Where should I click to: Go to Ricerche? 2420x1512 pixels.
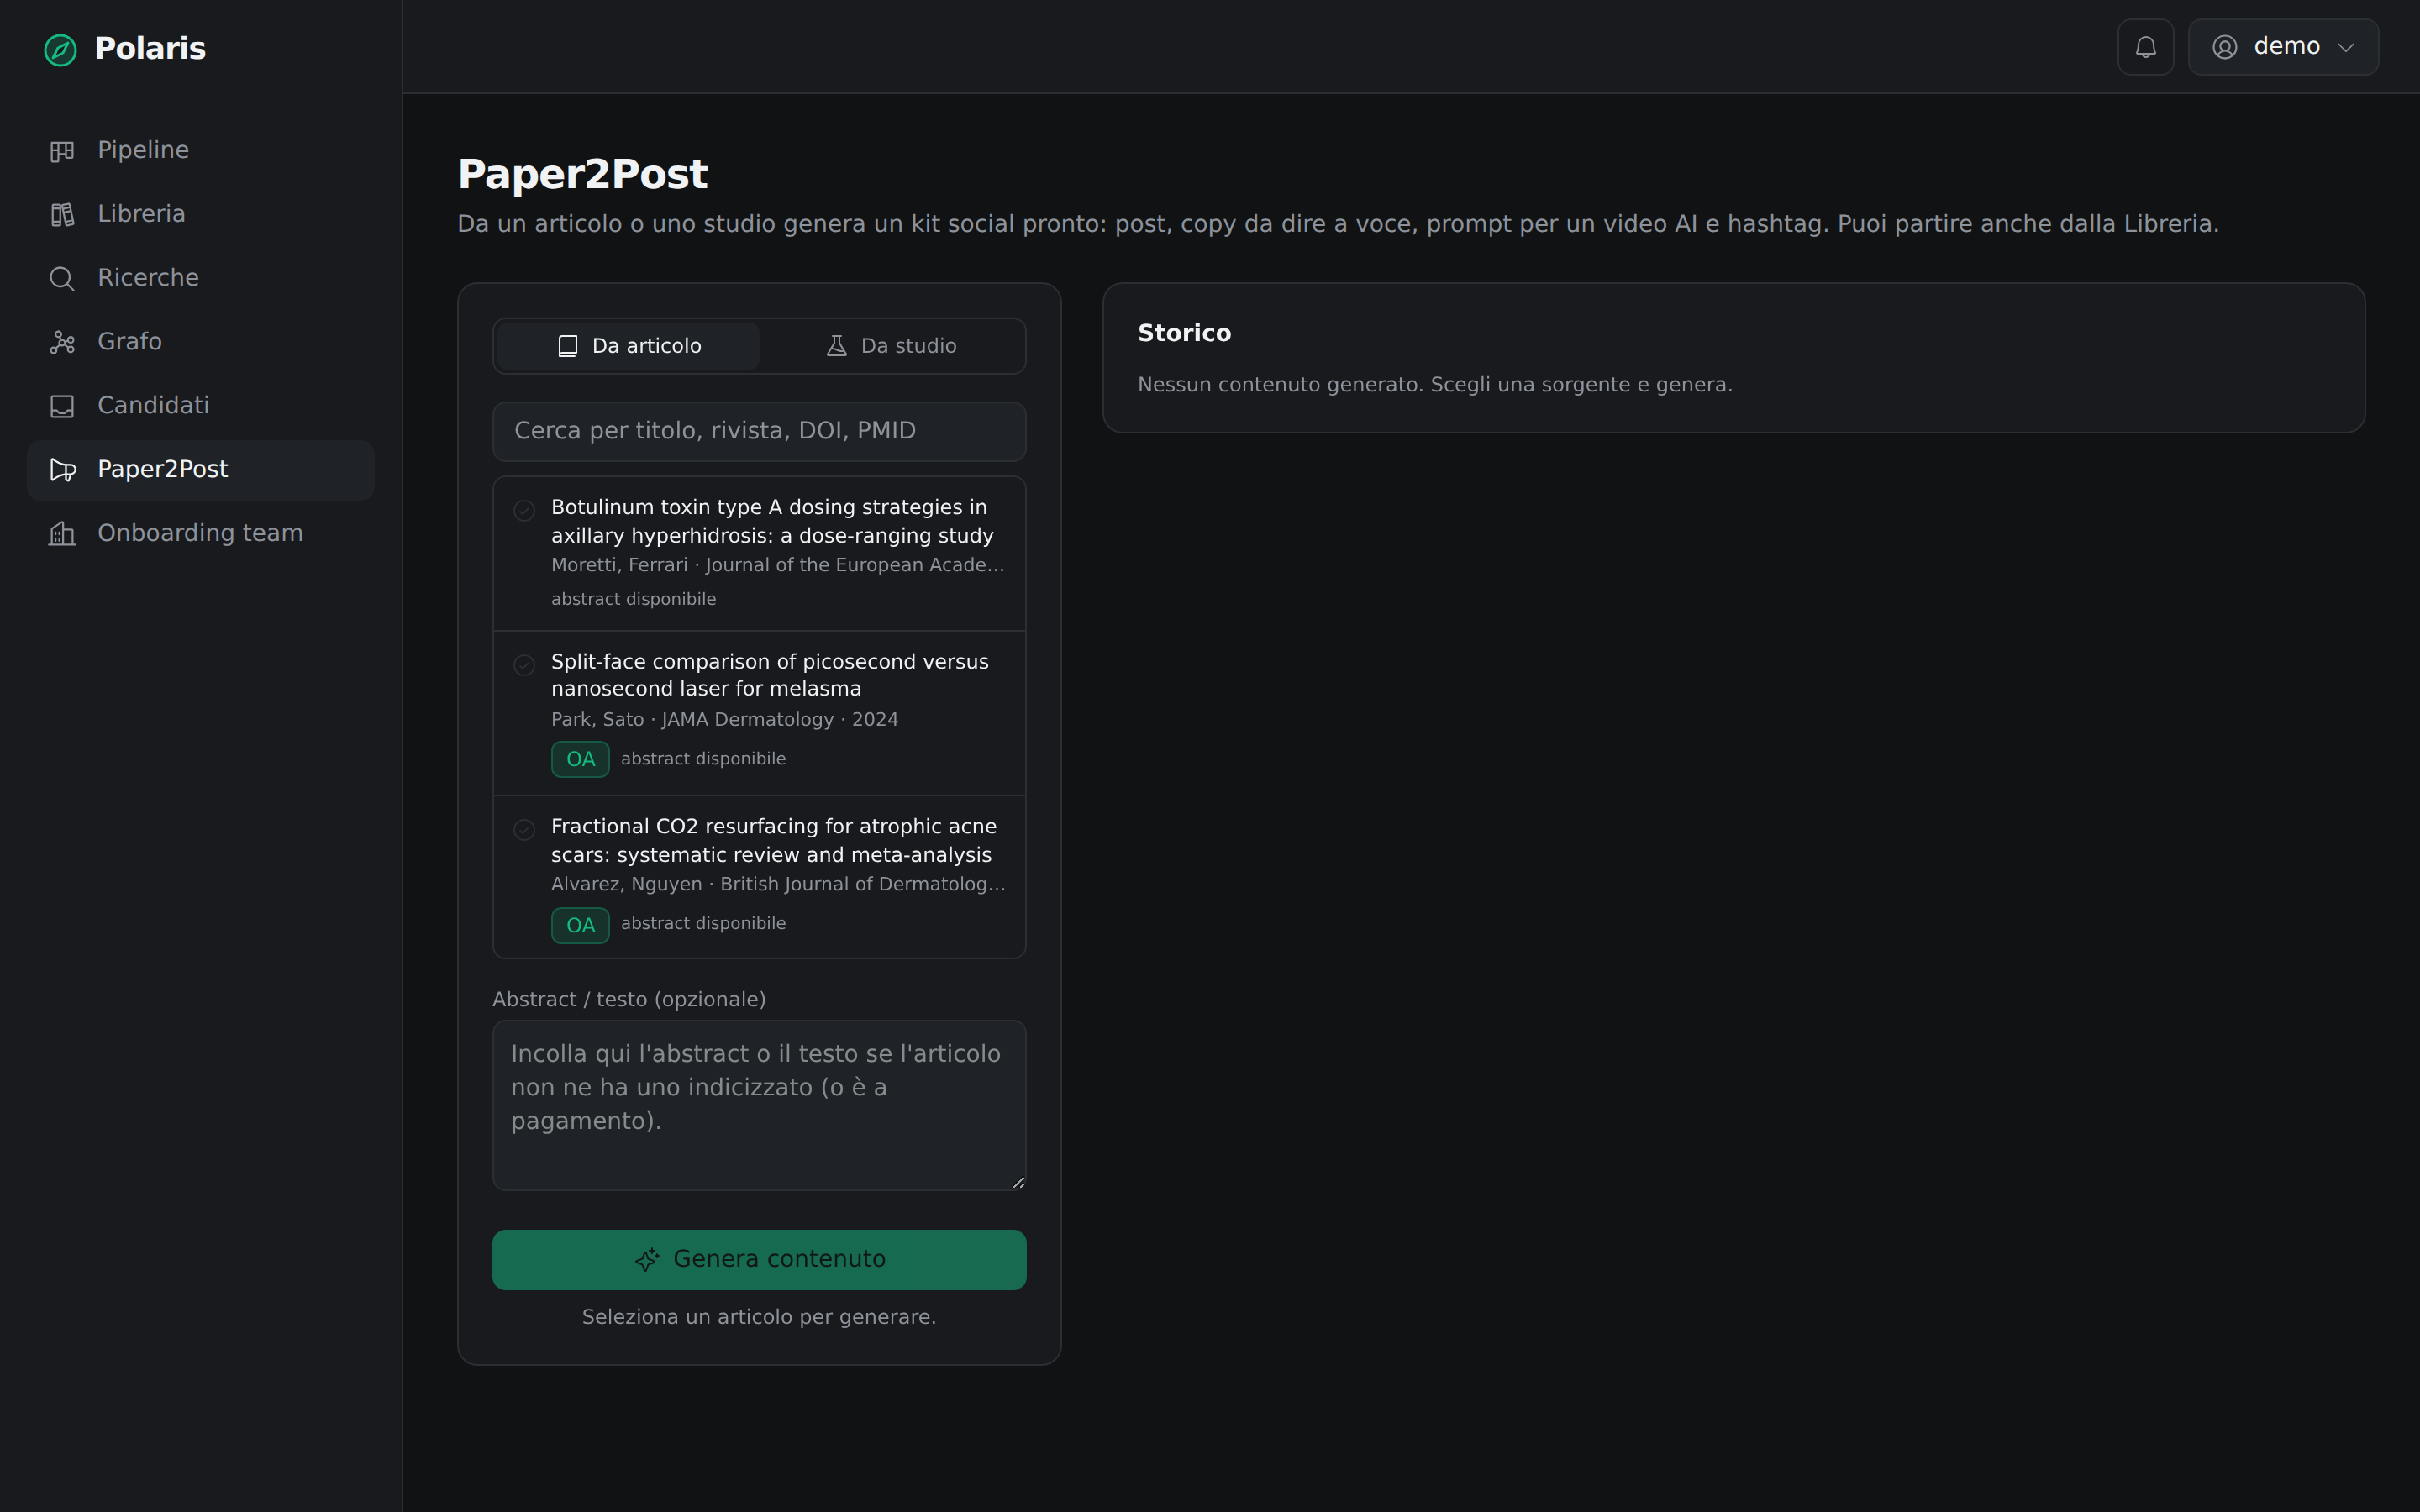coord(200,279)
